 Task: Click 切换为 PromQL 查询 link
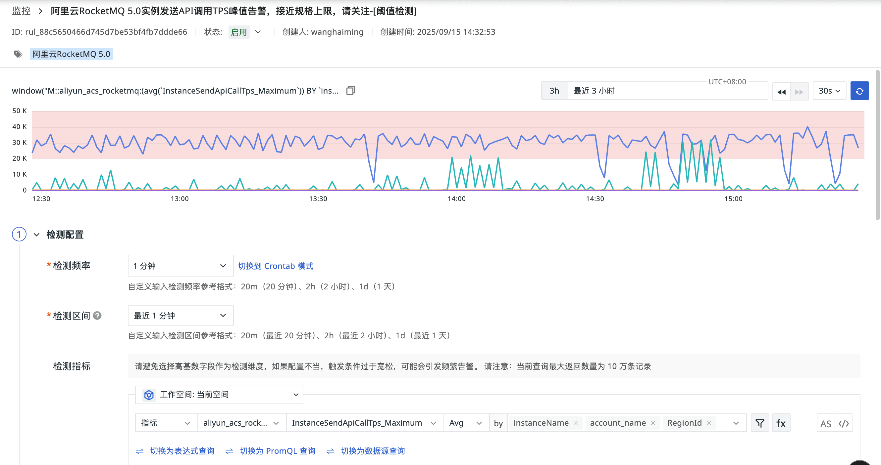pos(277,451)
